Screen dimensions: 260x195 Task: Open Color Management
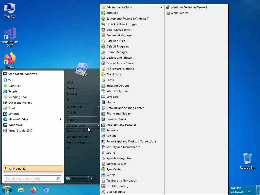[x=132, y=30]
